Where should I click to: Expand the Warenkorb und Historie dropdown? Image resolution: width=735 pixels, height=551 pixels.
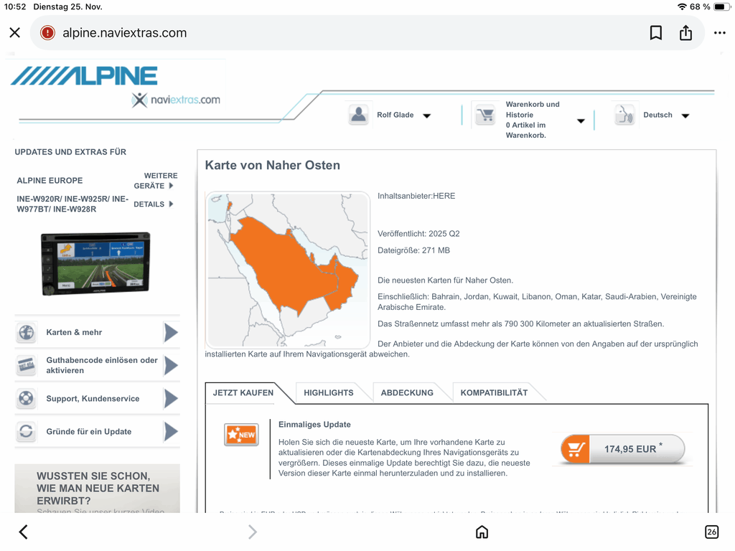point(581,121)
